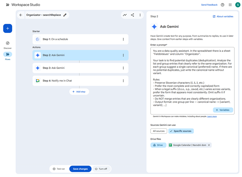Open About variables link

(x=223, y=17)
